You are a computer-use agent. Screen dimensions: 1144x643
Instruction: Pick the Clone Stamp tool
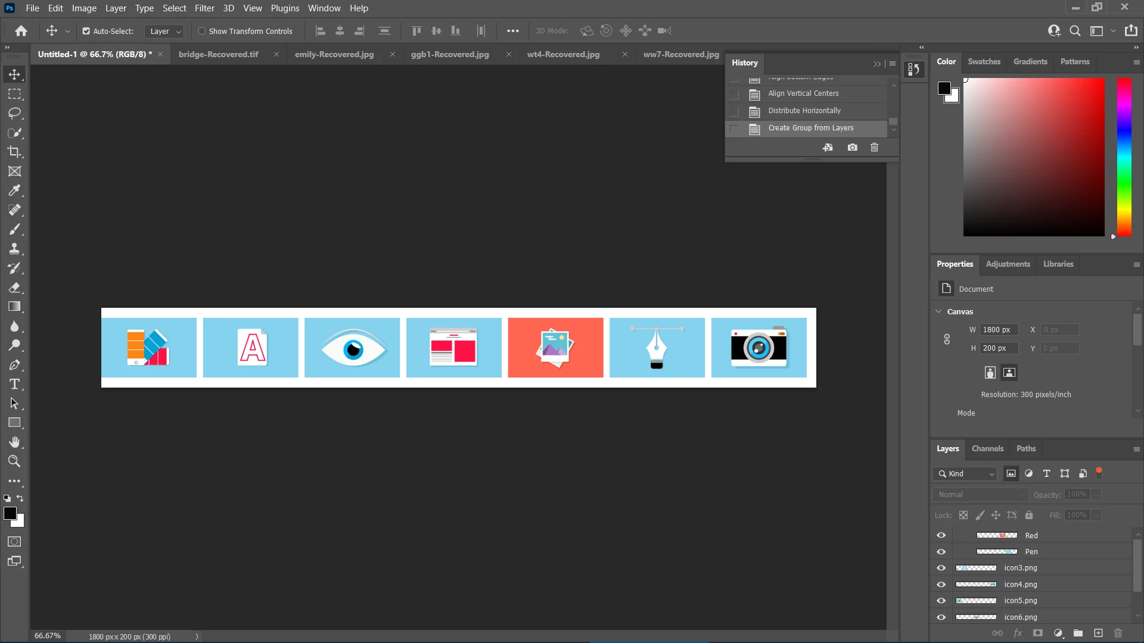[x=14, y=248]
